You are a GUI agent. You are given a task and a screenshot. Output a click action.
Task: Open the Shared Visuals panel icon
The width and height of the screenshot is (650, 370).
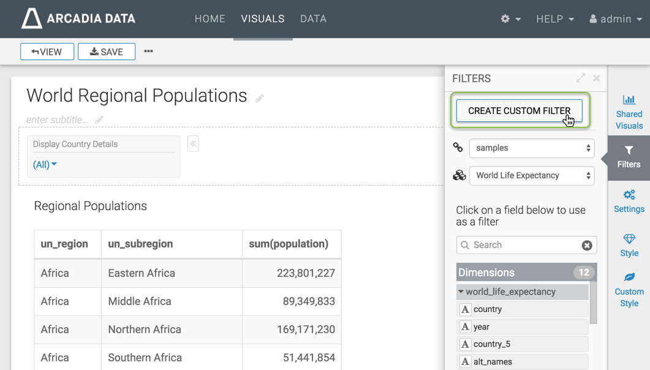pyautogui.click(x=629, y=100)
